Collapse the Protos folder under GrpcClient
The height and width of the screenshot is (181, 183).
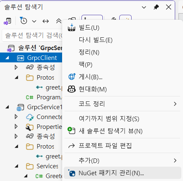[x=16, y=78]
